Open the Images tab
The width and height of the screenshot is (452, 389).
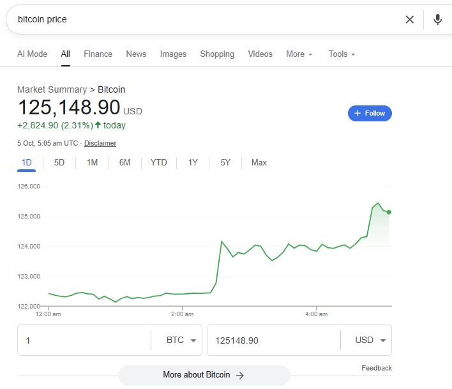pos(173,54)
